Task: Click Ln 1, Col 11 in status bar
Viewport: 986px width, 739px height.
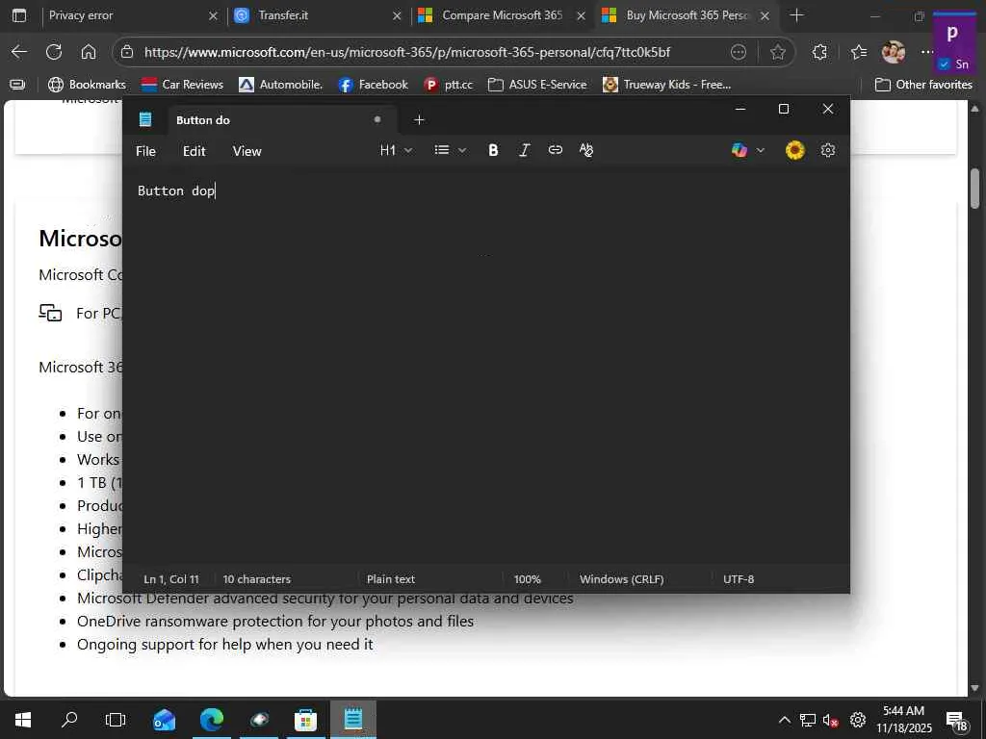Action: coord(171,578)
